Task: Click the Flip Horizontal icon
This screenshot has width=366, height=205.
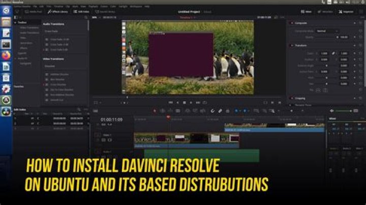Action: 318,90
